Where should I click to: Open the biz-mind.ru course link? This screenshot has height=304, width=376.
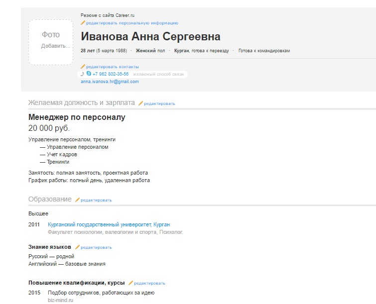click(x=61, y=301)
